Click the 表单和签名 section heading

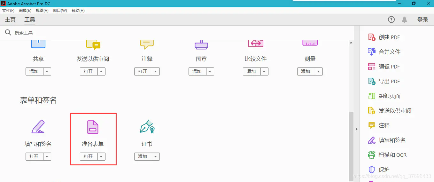coord(38,100)
